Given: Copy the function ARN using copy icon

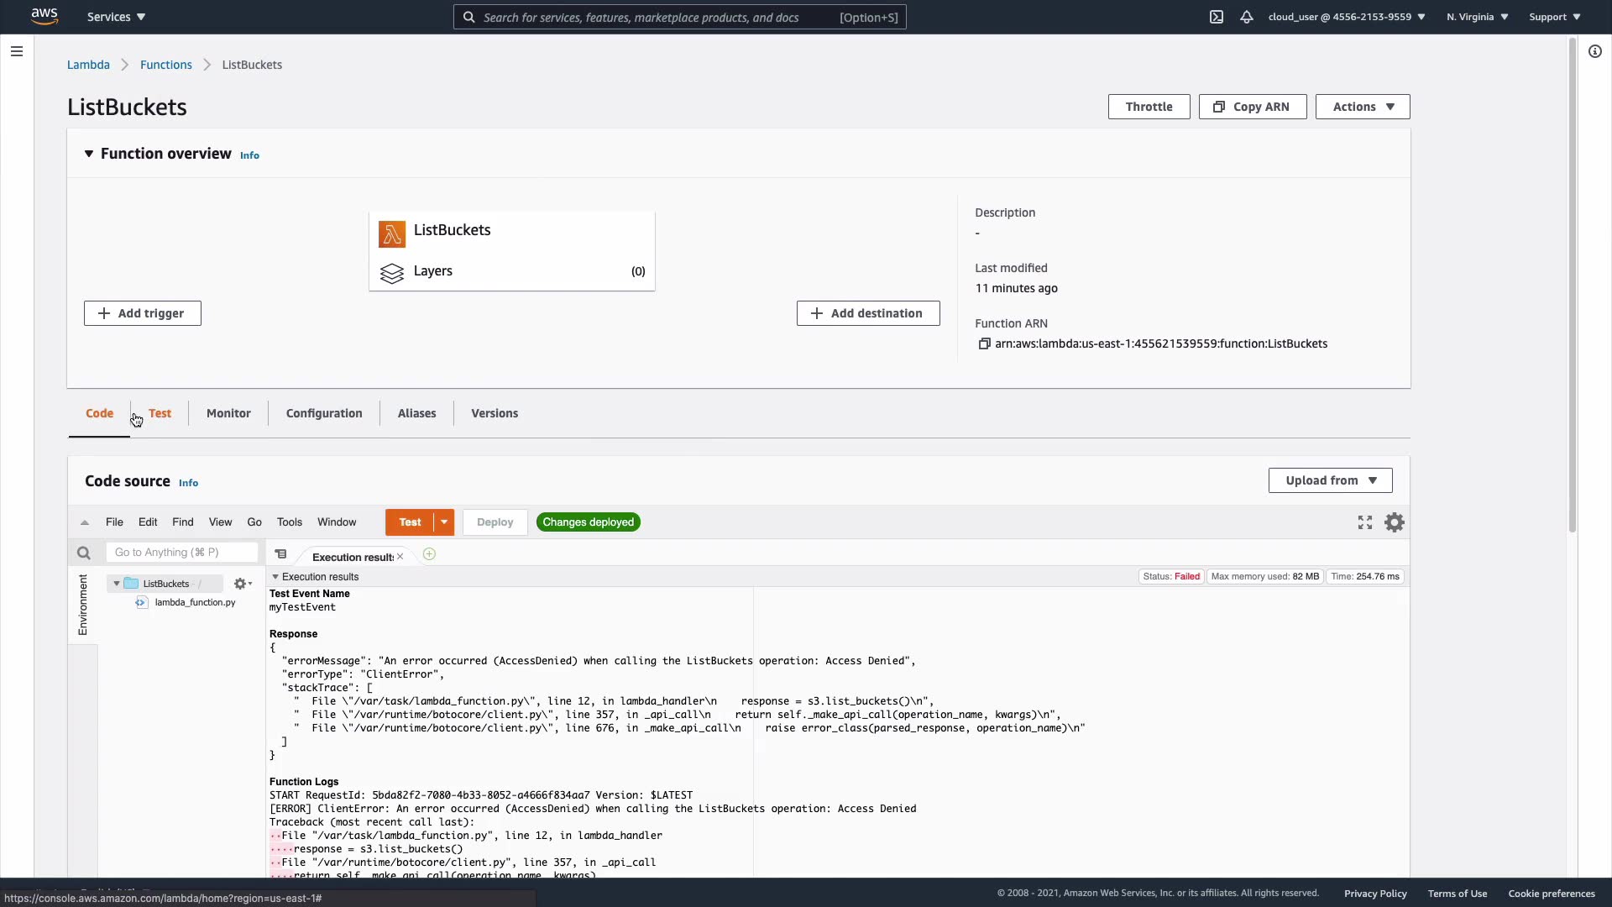Looking at the screenshot, I should (x=984, y=343).
